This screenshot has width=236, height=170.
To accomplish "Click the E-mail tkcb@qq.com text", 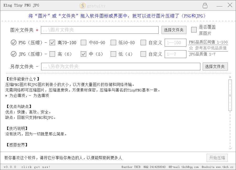I will tap(184, 167).
